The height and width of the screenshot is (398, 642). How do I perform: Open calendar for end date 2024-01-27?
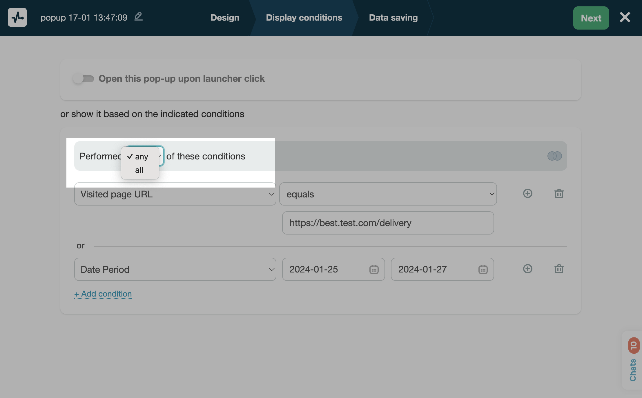pyautogui.click(x=483, y=269)
